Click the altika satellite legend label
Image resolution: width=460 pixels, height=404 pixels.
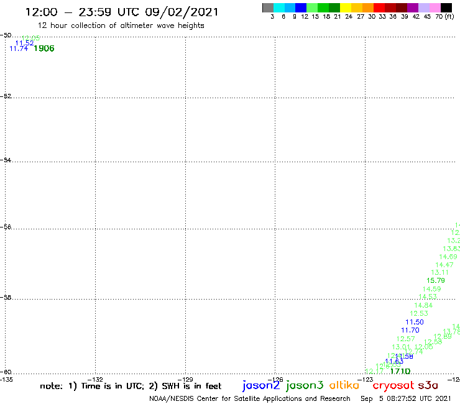tap(344, 385)
